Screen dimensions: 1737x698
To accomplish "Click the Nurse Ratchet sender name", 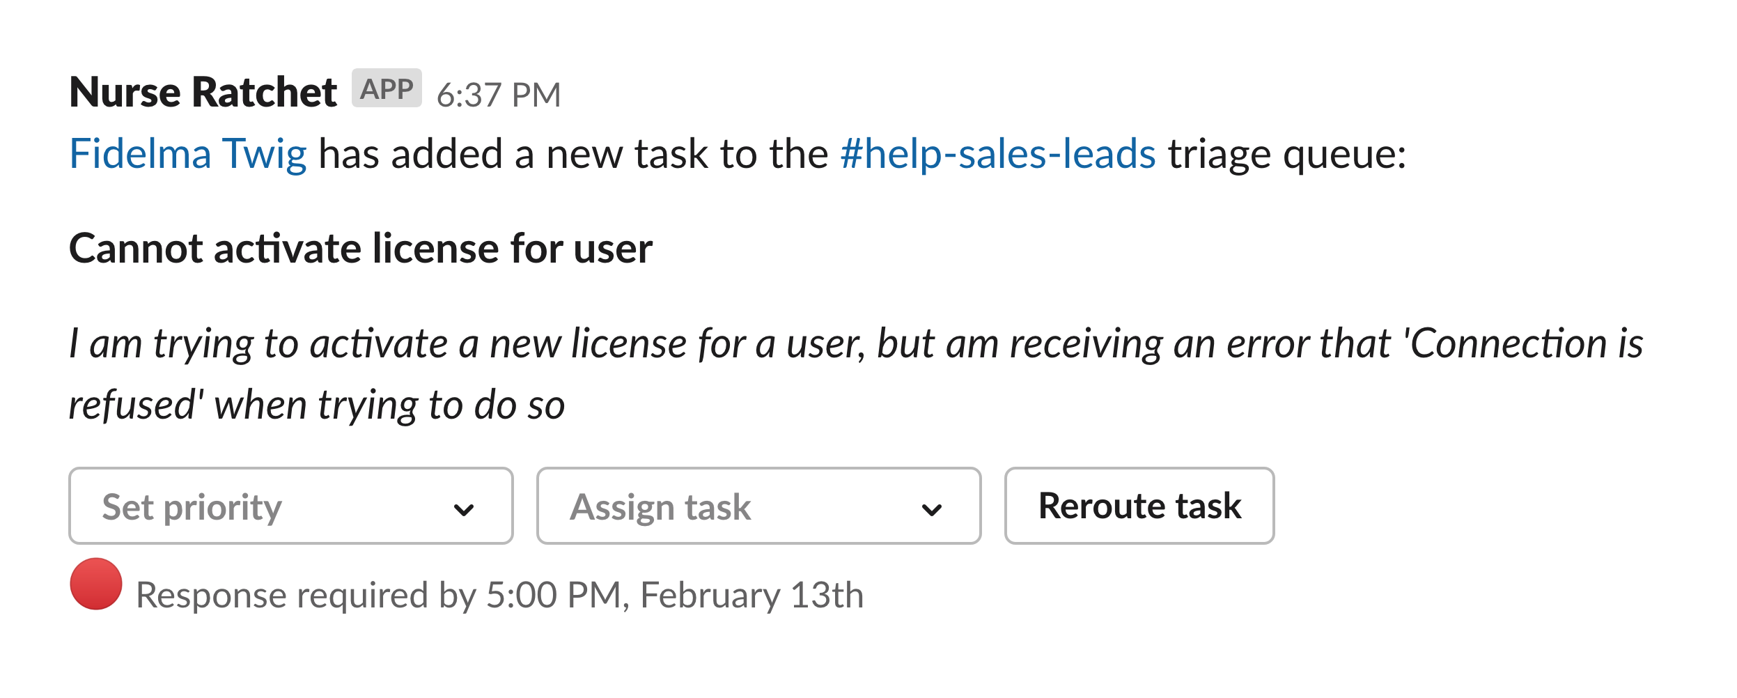I will 203,92.
